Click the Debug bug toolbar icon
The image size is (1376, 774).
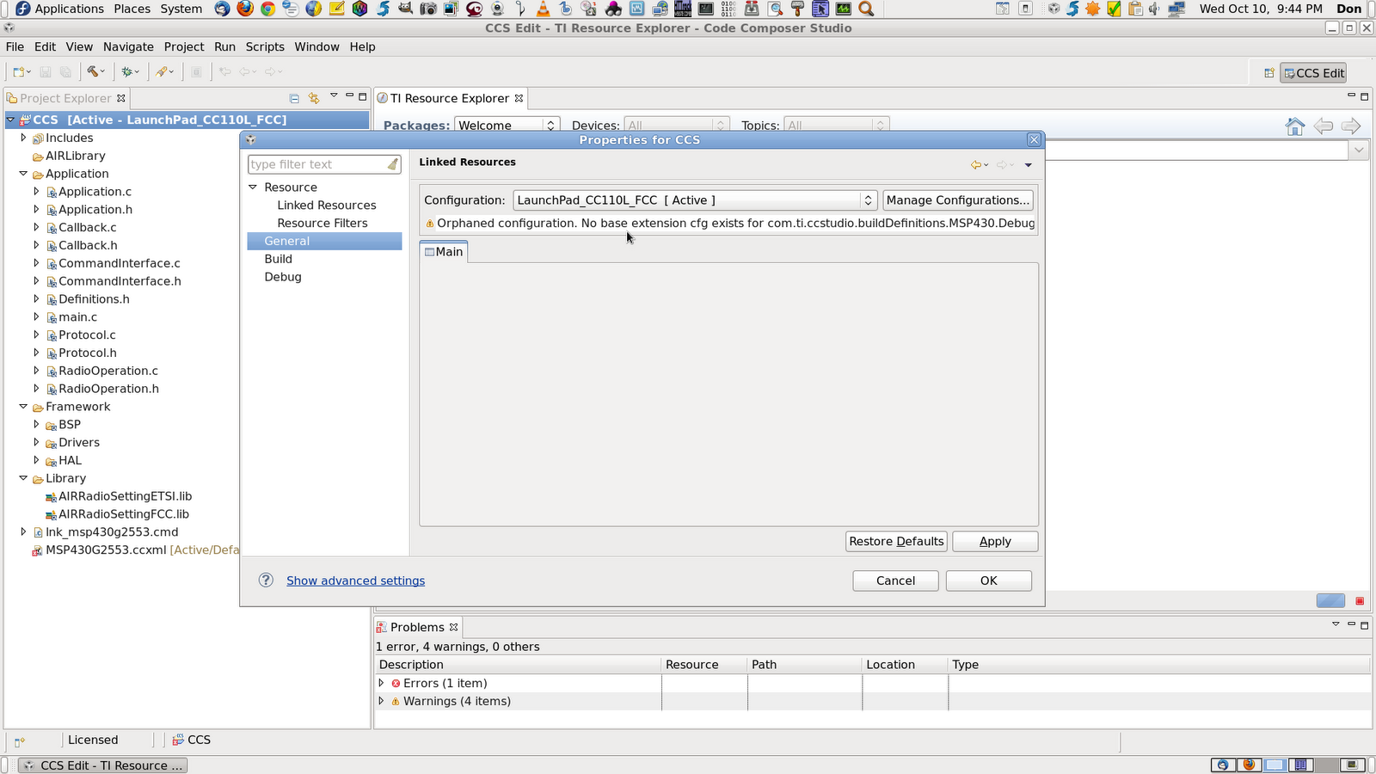[127, 72]
